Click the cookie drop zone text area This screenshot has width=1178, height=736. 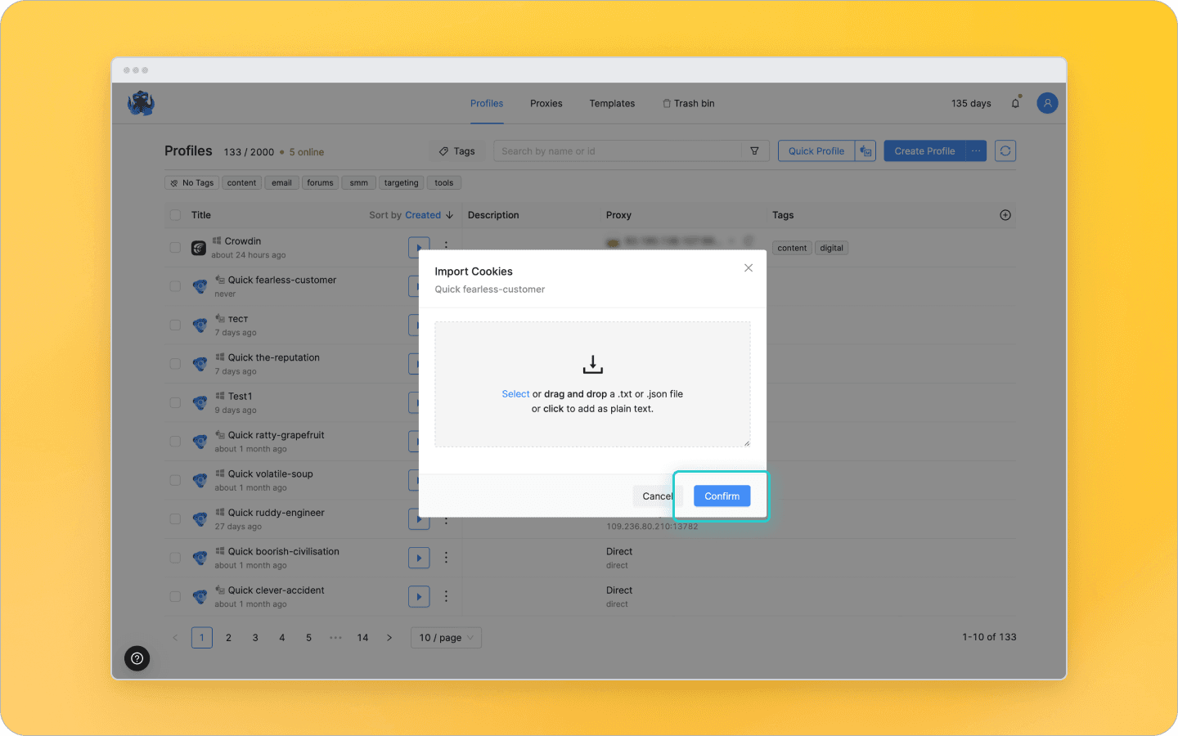[x=592, y=384]
